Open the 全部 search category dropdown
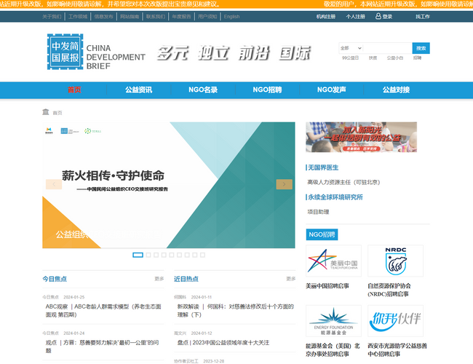Screen dimensions: 473x364 pyautogui.click(x=350, y=48)
